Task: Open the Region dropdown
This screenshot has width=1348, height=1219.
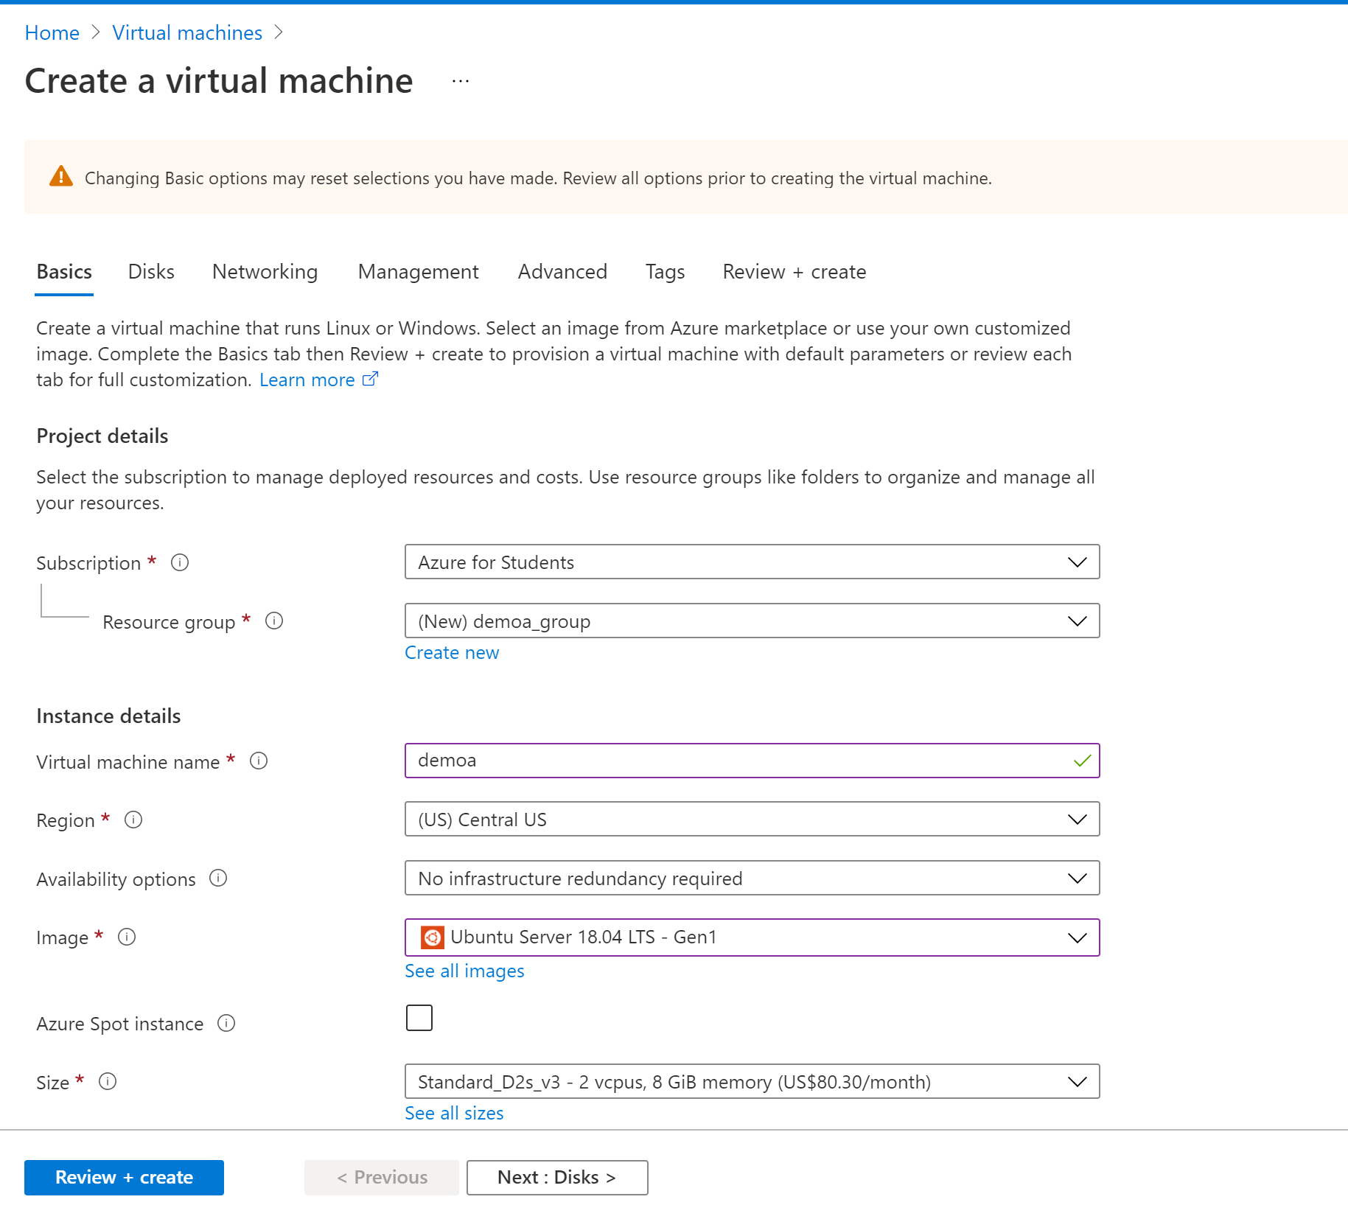Action: pyautogui.click(x=752, y=819)
